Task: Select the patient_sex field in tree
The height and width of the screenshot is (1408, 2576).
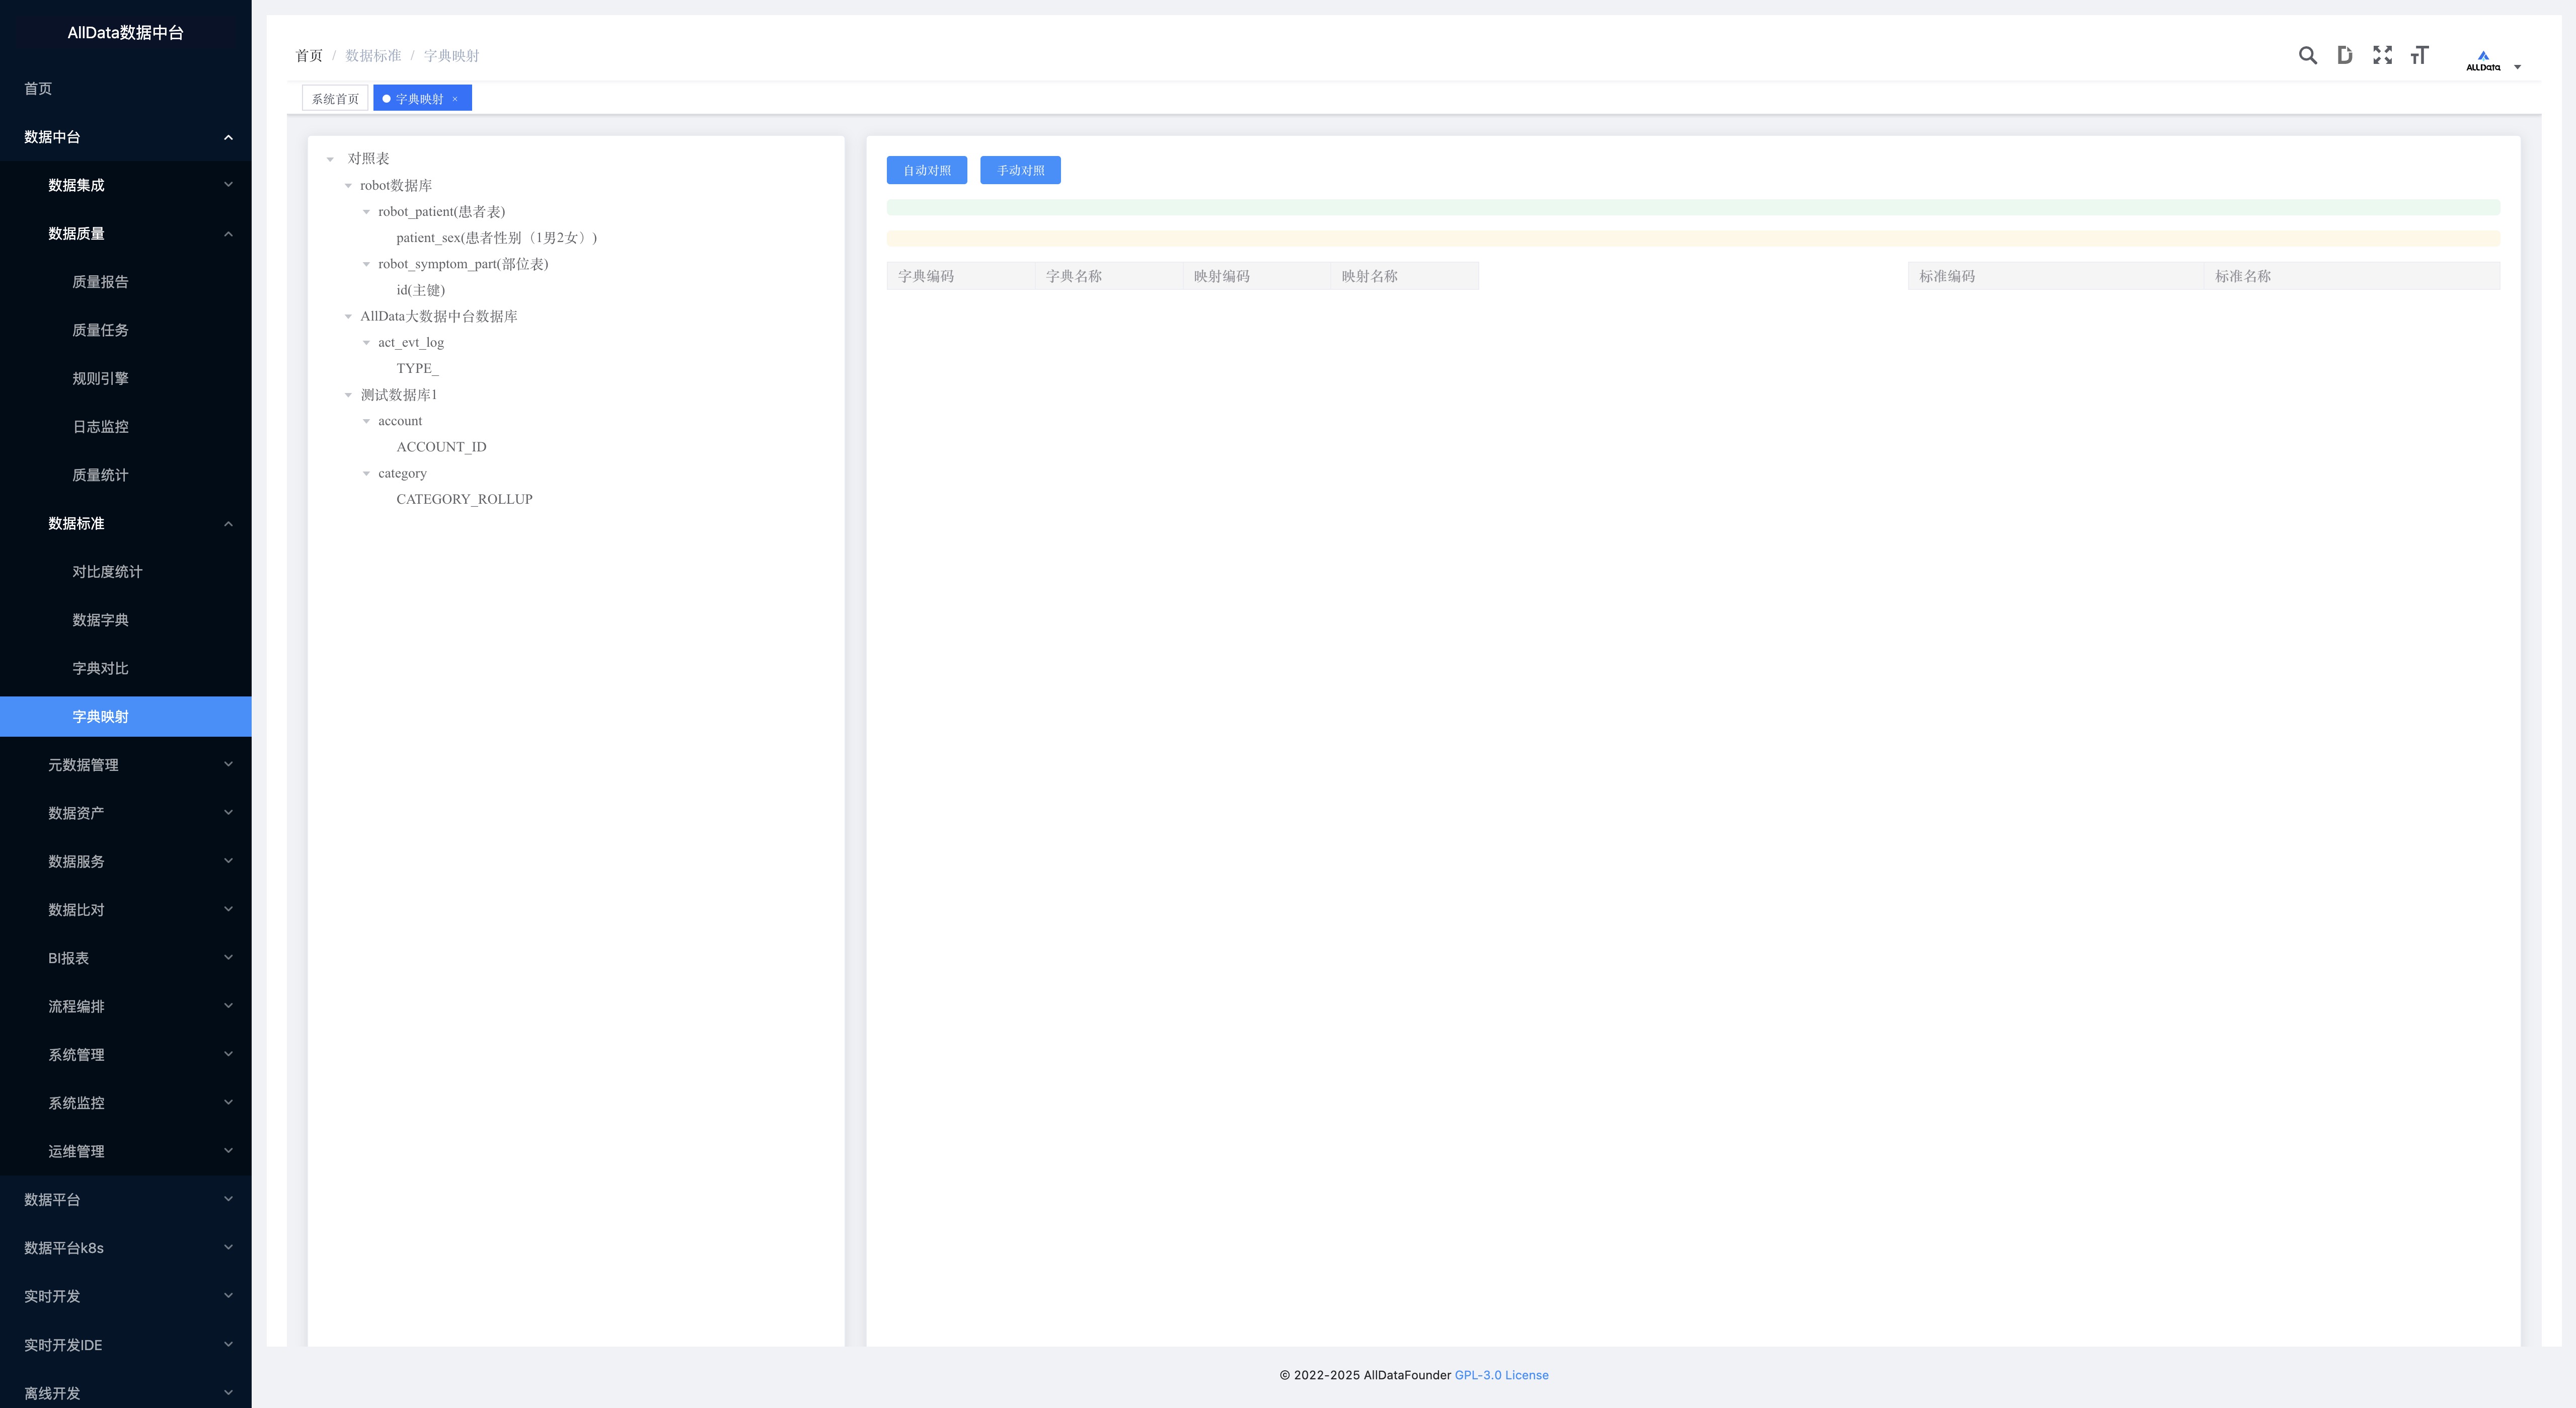Action: (x=496, y=238)
